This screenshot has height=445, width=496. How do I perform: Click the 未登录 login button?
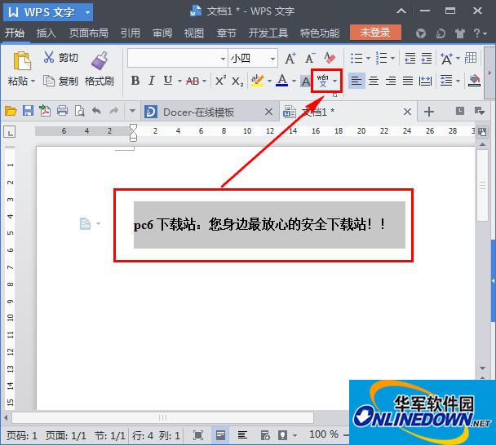[x=375, y=33]
